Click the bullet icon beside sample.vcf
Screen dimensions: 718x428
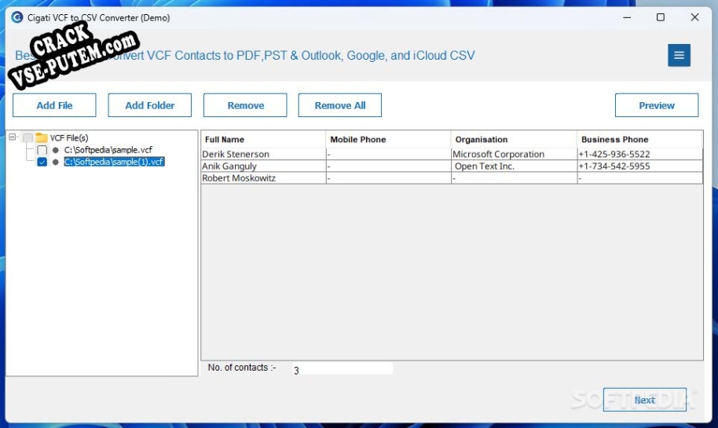pyautogui.click(x=56, y=150)
